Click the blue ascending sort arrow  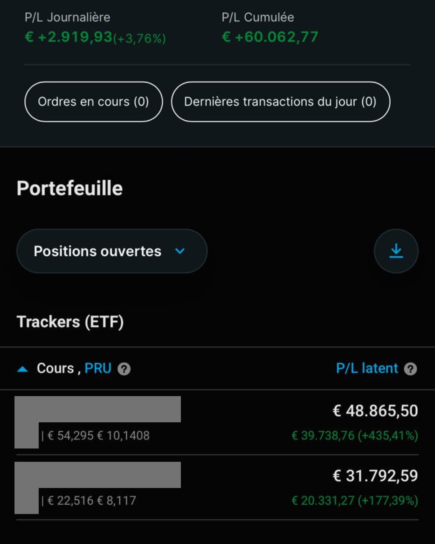23,369
